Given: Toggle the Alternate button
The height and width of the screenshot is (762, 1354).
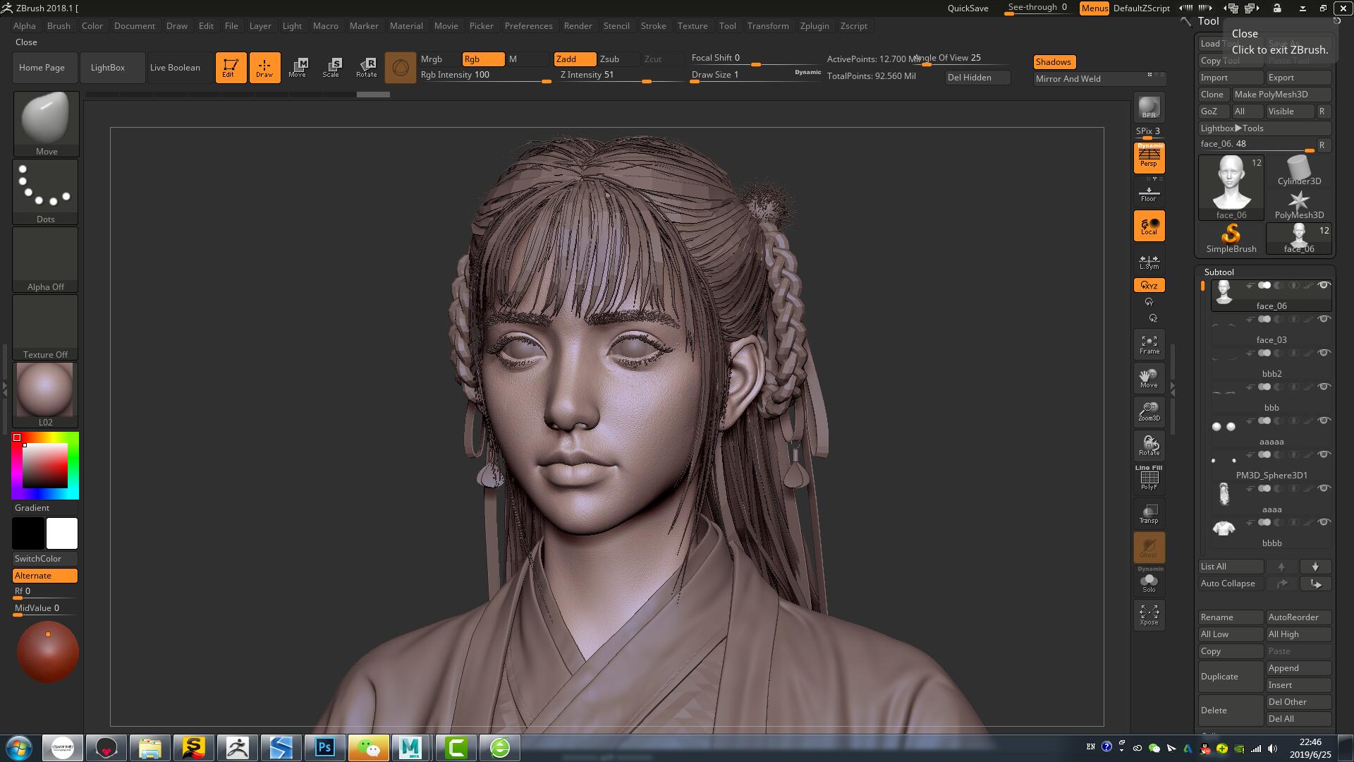Looking at the screenshot, I should (45, 576).
